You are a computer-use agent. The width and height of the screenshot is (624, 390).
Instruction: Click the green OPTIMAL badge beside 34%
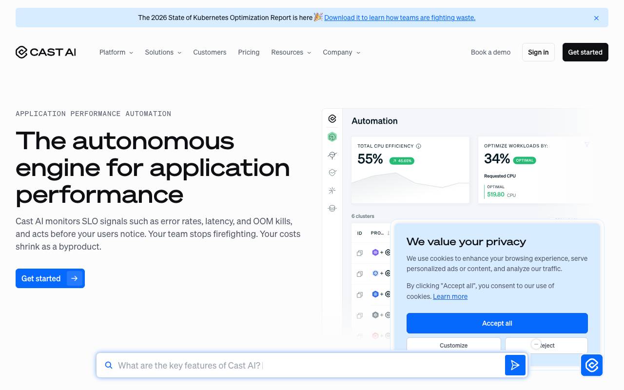[525, 160]
